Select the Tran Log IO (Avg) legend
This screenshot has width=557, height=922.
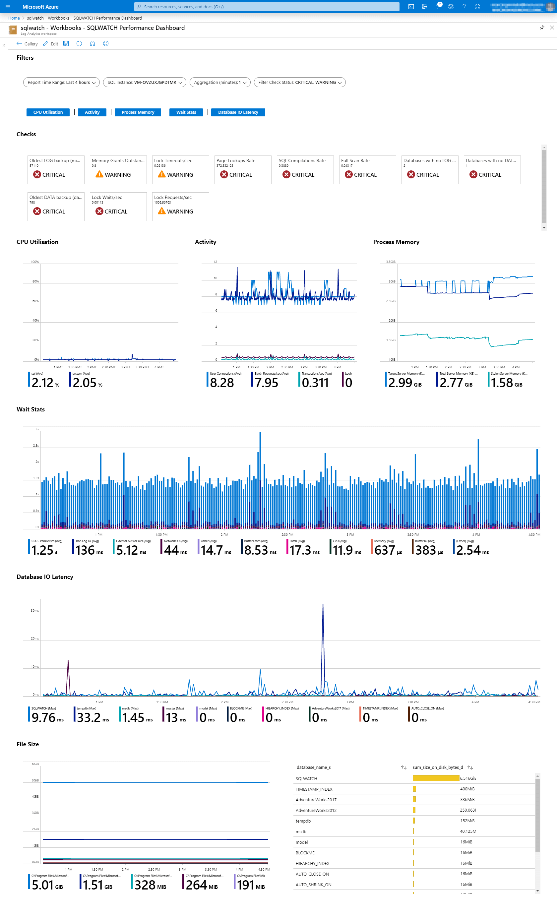tap(88, 547)
